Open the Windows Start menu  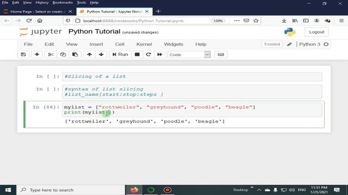pyautogui.click(x=8, y=190)
